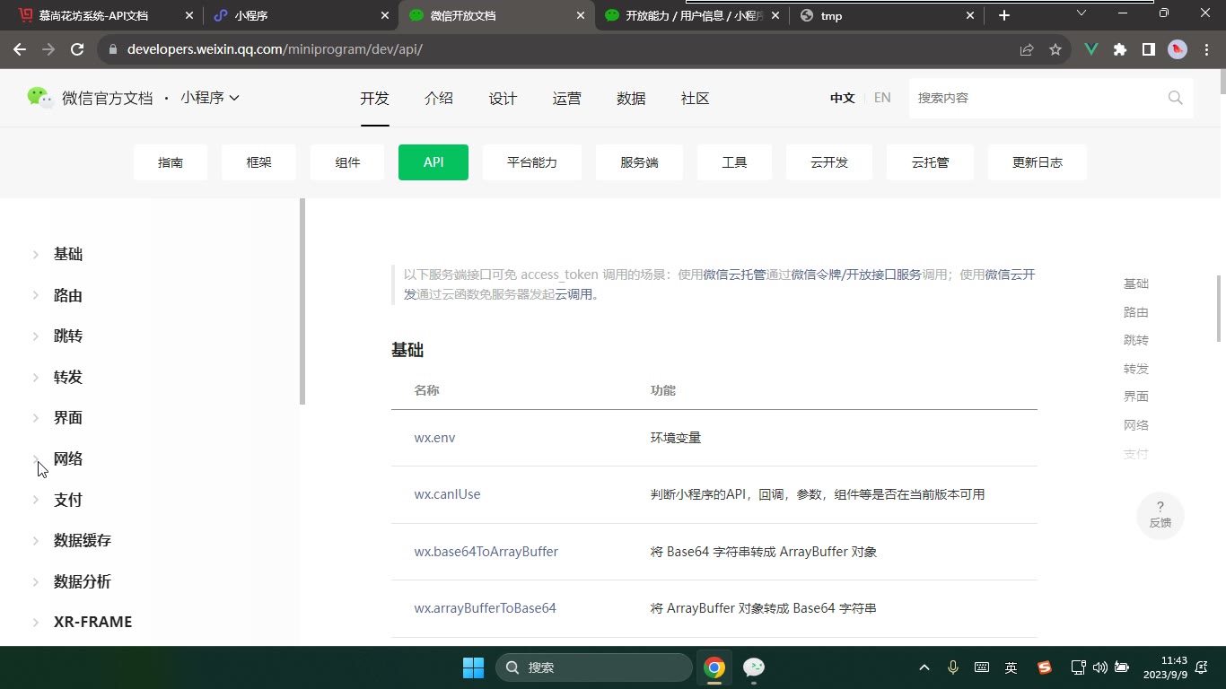Open a new browser tab

click(1004, 15)
